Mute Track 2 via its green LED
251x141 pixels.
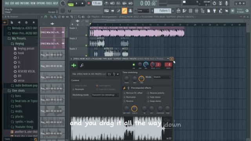coord(86,45)
